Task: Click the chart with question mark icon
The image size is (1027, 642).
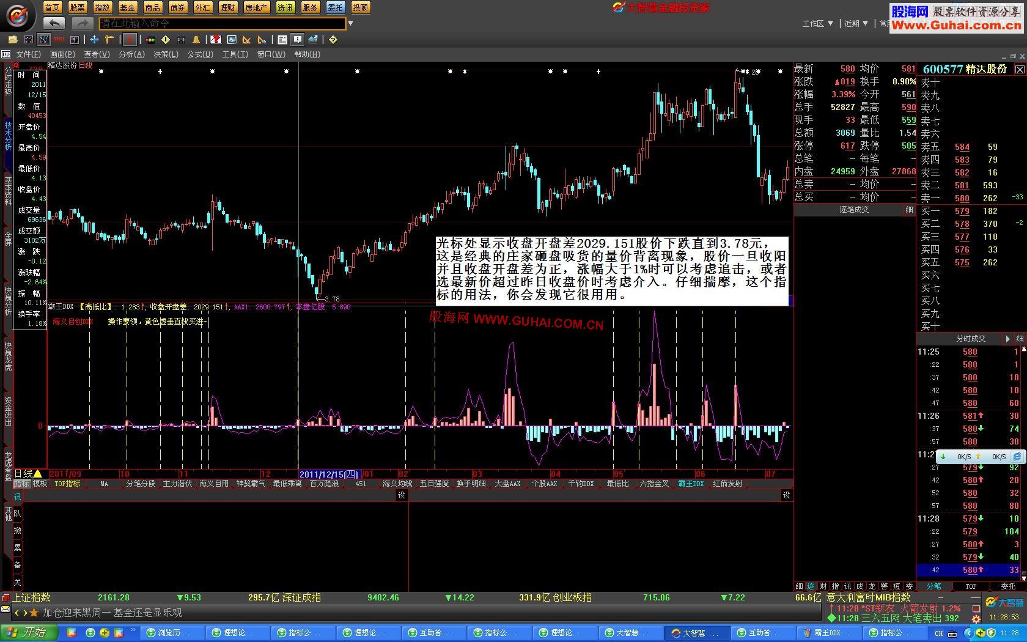Action: coord(216,40)
